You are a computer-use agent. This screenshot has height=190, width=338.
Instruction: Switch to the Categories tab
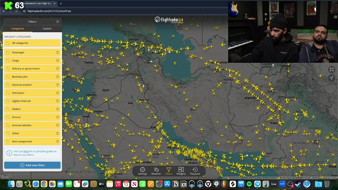17,28
